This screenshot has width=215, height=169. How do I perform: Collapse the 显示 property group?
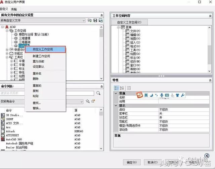click(x=116, y=106)
